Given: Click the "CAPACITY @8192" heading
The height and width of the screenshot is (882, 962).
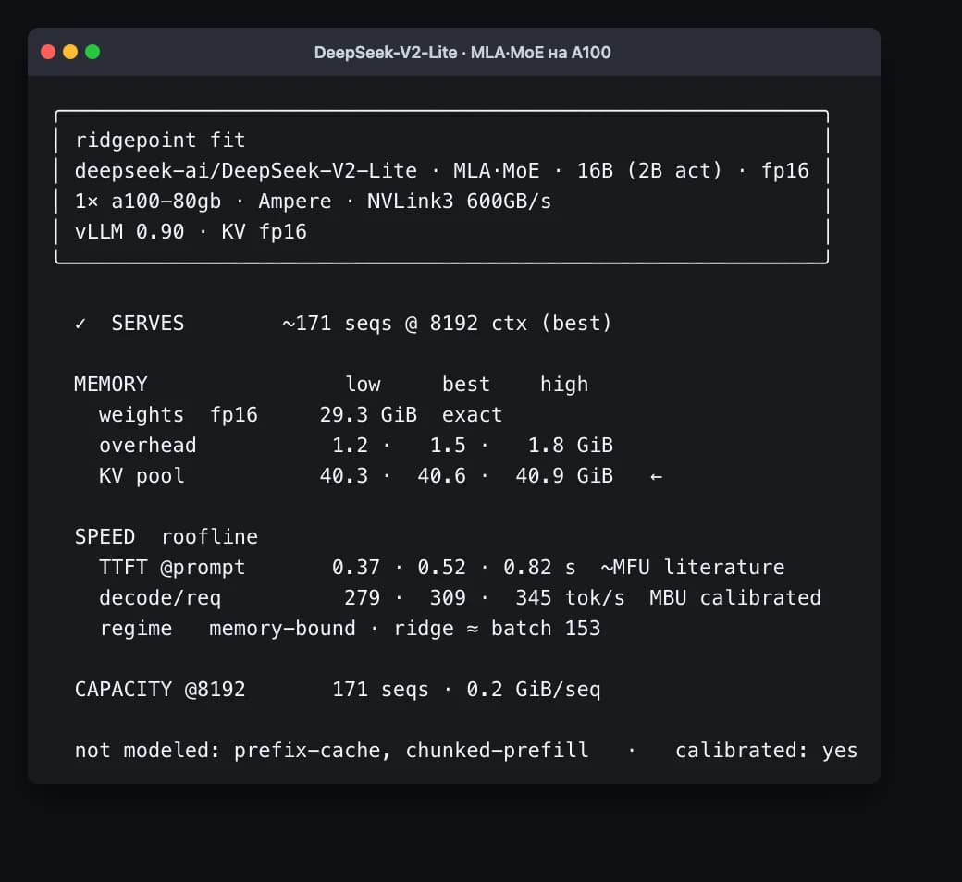Looking at the screenshot, I should (x=160, y=690).
